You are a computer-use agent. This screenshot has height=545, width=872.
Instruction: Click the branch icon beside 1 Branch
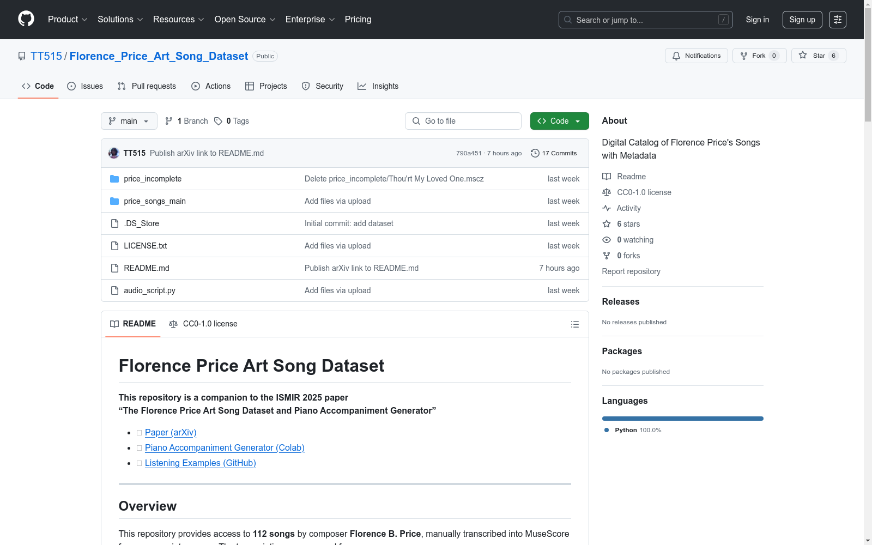coord(169,121)
